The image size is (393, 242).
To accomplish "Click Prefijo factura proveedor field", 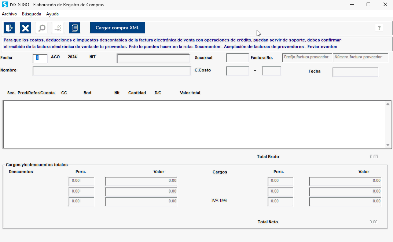I will point(307,58).
